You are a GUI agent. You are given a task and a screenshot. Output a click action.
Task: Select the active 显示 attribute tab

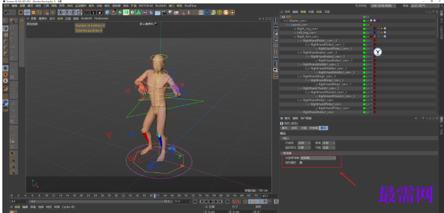[x=323, y=128]
